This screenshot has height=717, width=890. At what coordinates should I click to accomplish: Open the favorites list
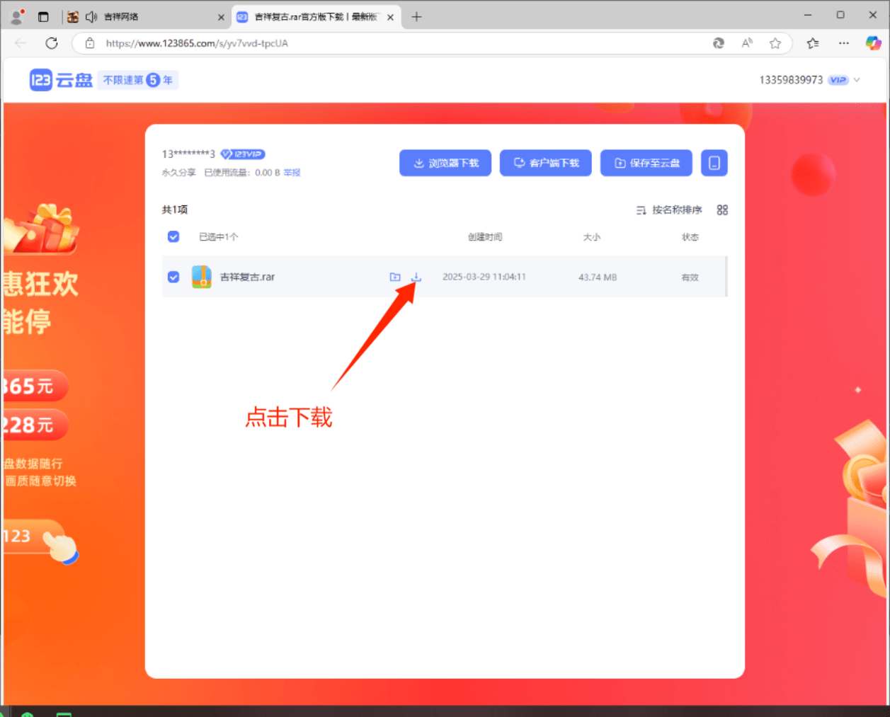[x=813, y=43]
